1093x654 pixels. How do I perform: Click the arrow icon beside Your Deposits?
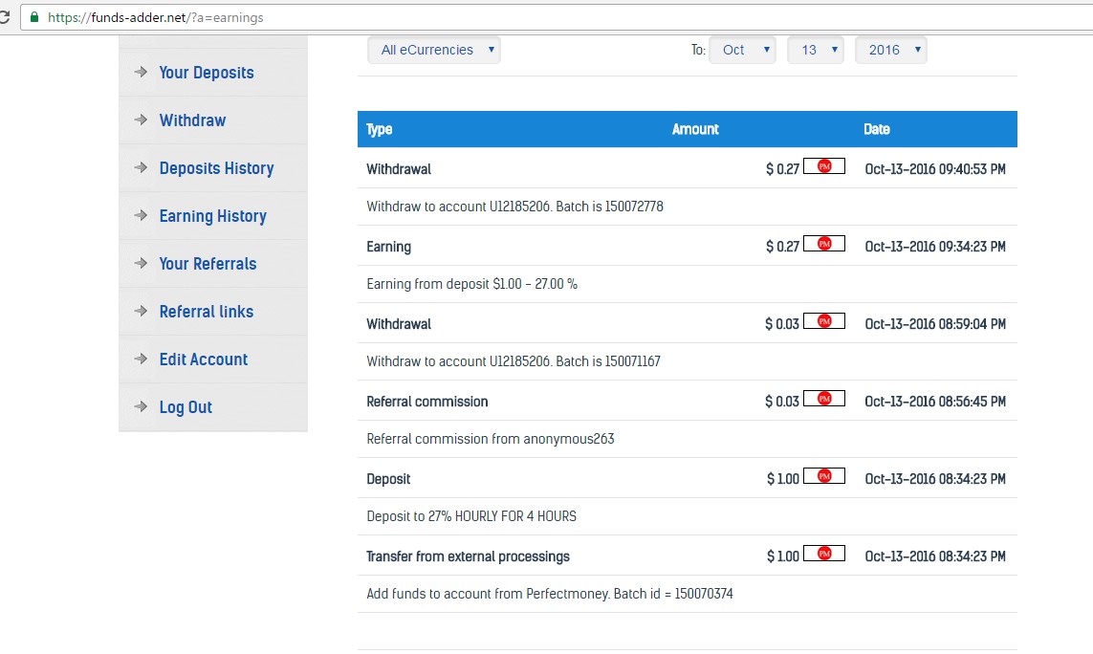141,73
